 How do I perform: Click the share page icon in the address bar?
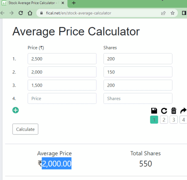coord(163,13)
